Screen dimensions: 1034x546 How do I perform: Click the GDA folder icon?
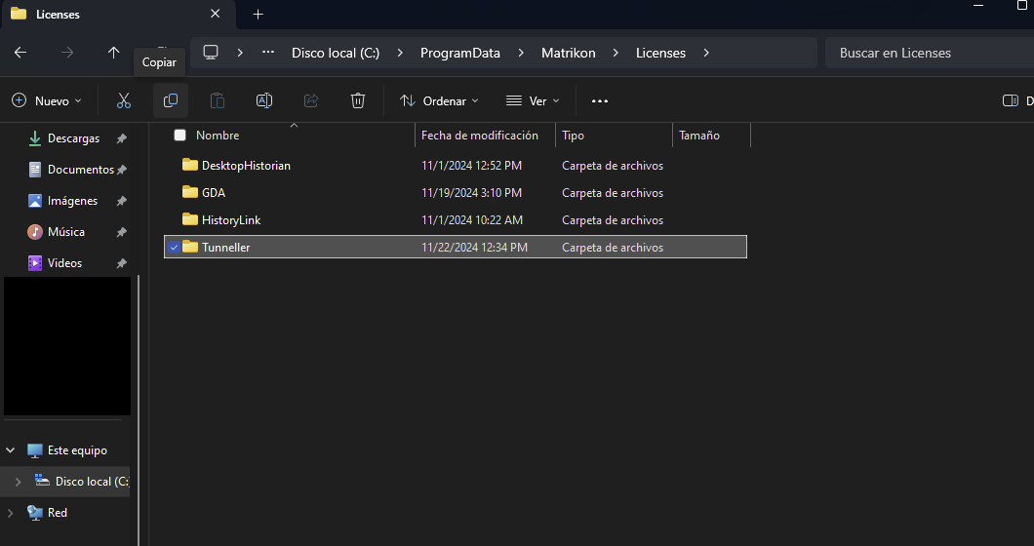click(x=190, y=192)
